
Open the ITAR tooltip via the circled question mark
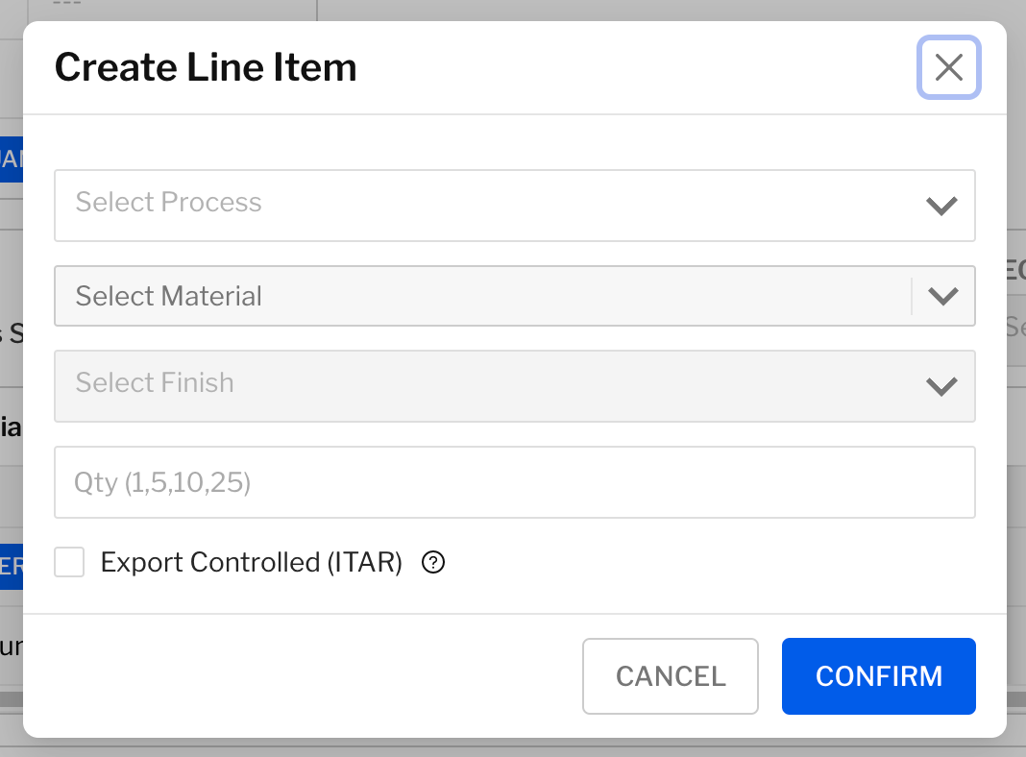click(433, 562)
